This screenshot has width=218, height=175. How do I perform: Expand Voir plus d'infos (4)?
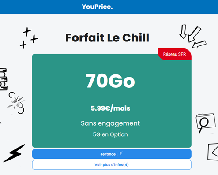(x=112, y=165)
